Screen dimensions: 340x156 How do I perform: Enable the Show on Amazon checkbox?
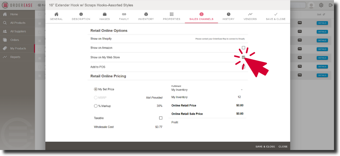243,48
